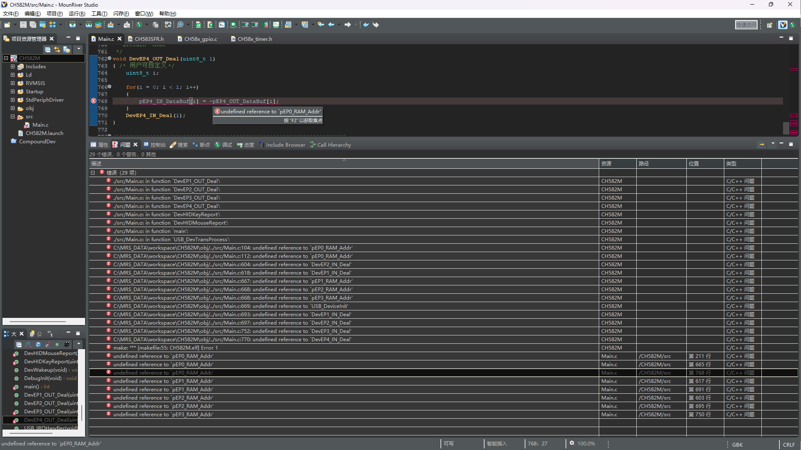The height and width of the screenshot is (450, 801).
Task: Click Collapse All in project explorer
Action: tap(48, 50)
